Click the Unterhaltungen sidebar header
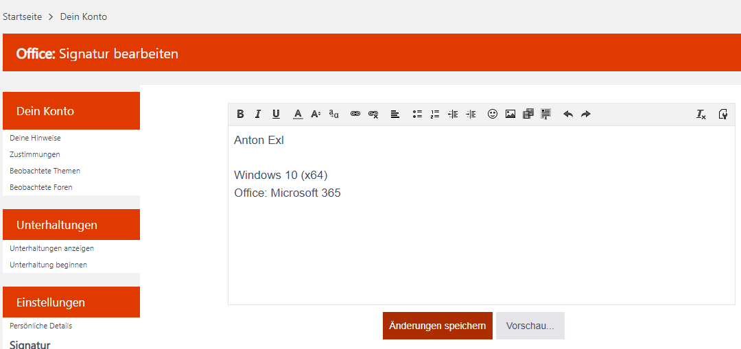This screenshot has width=741, height=349. 71,225
